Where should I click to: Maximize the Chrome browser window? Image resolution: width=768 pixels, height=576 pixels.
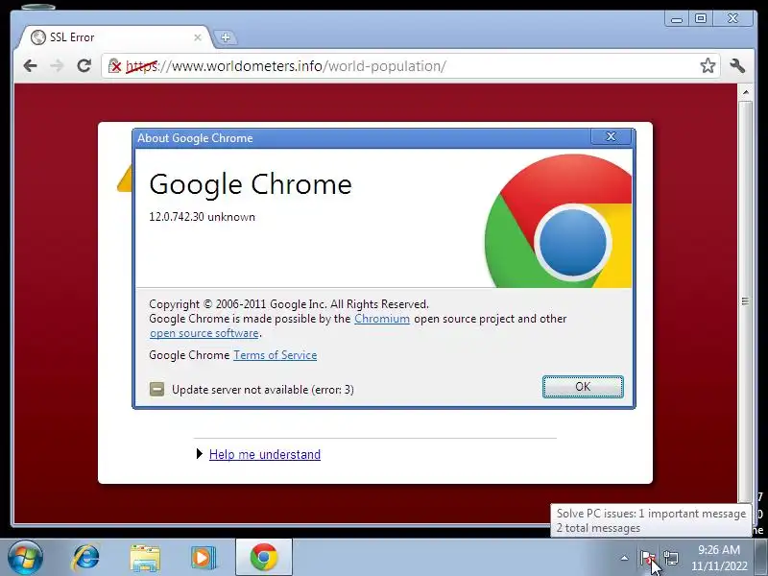(x=701, y=19)
